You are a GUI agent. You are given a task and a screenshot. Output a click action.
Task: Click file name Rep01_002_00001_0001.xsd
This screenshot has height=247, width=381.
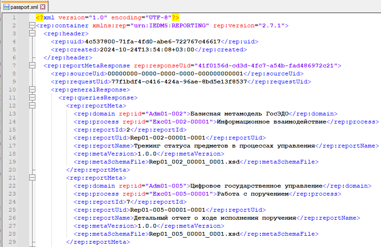(194, 162)
